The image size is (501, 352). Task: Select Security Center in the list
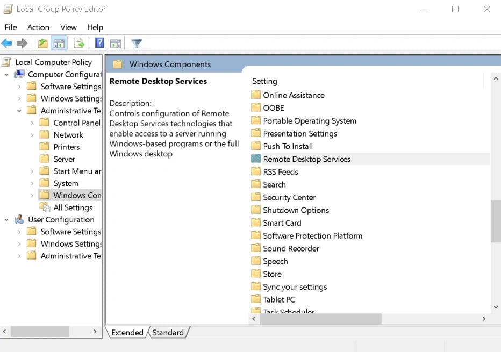(289, 197)
